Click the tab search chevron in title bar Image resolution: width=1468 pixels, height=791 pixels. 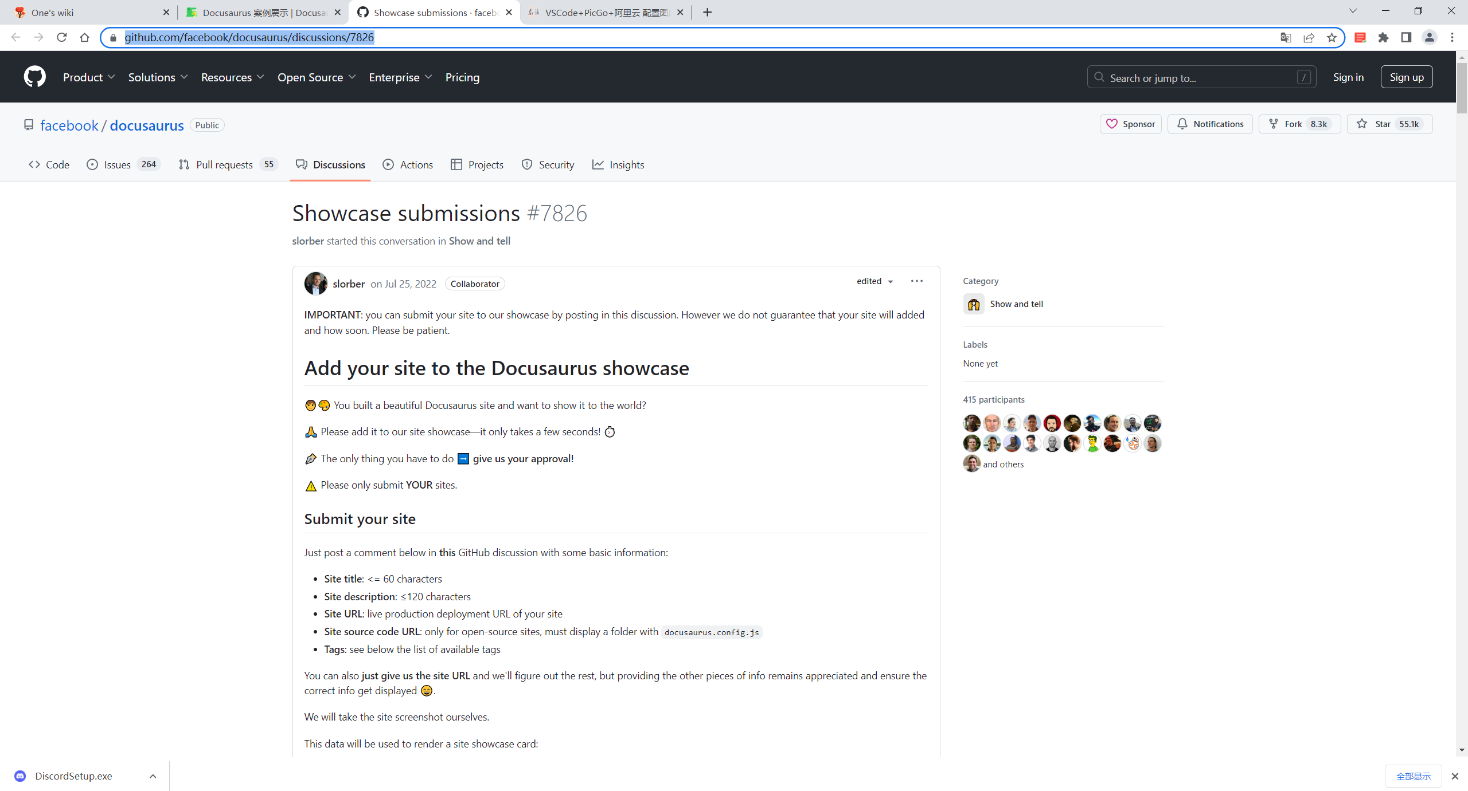[1353, 11]
